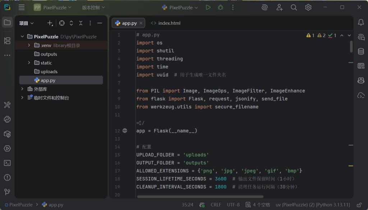Open the Terminal tool window
This screenshot has width=368, height=210.
7,163
